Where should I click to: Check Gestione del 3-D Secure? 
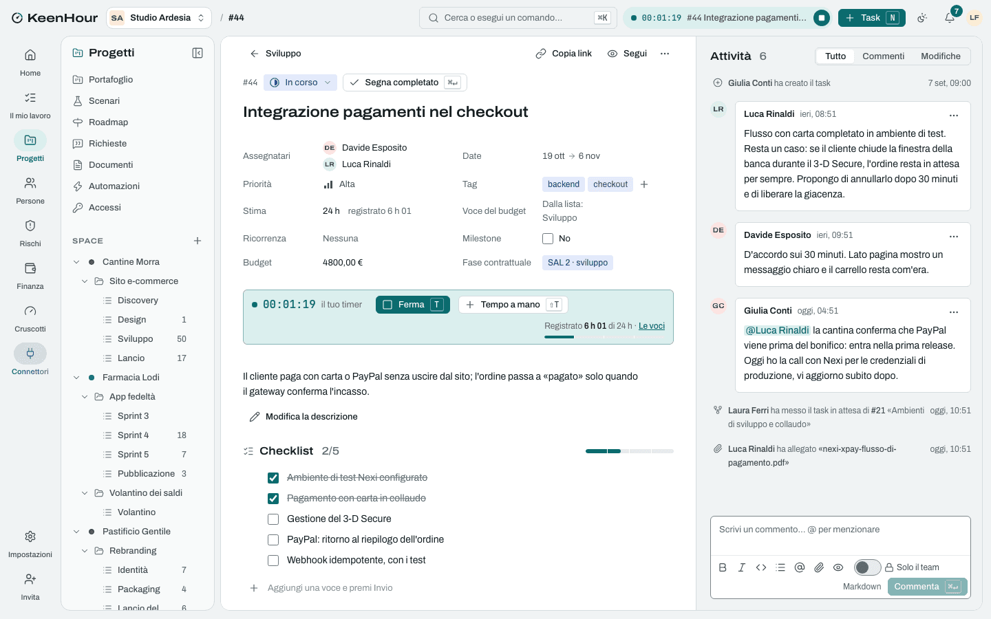(273, 519)
